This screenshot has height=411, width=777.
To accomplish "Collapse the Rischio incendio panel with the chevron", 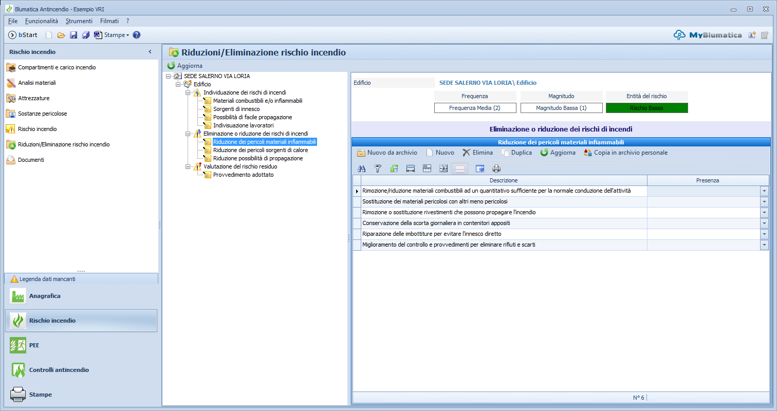I will (150, 52).
